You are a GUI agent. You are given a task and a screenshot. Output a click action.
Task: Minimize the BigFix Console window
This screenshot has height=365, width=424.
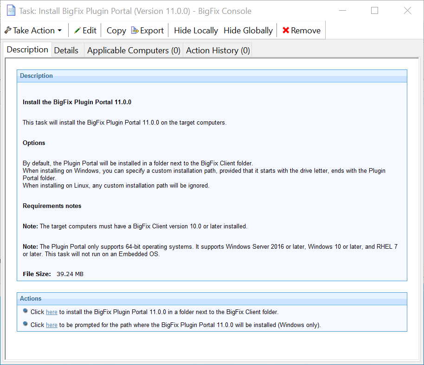[343, 11]
